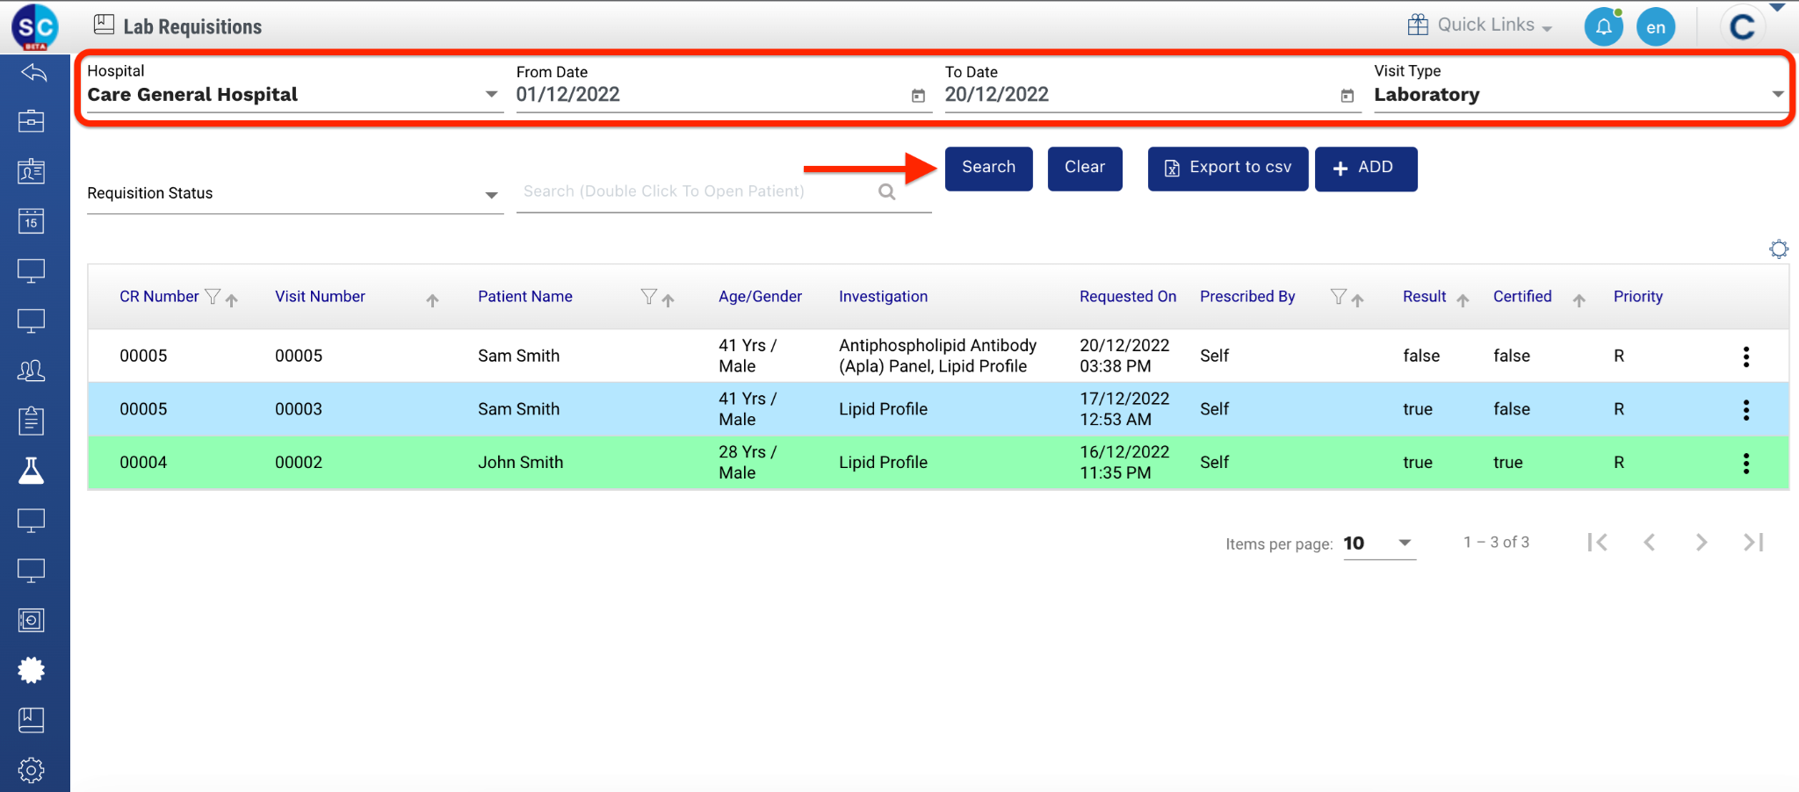
Task: Open the 'en' language menu
Action: pyautogui.click(x=1655, y=27)
